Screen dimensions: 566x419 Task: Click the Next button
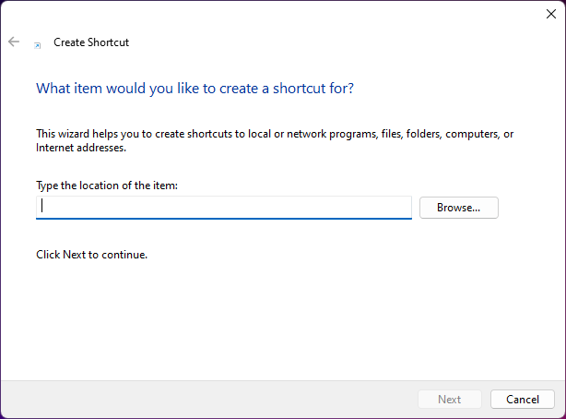pyautogui.click(x=450, y=399)
